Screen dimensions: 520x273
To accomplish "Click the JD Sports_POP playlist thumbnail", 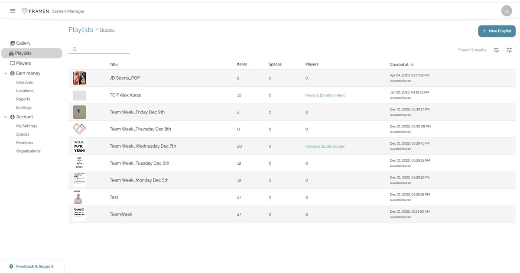I will [79, 78].
